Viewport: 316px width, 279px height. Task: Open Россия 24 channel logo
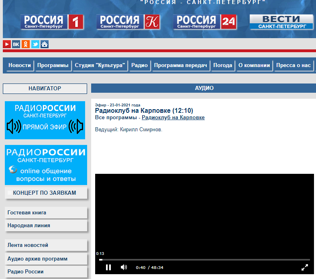(204, 22)
